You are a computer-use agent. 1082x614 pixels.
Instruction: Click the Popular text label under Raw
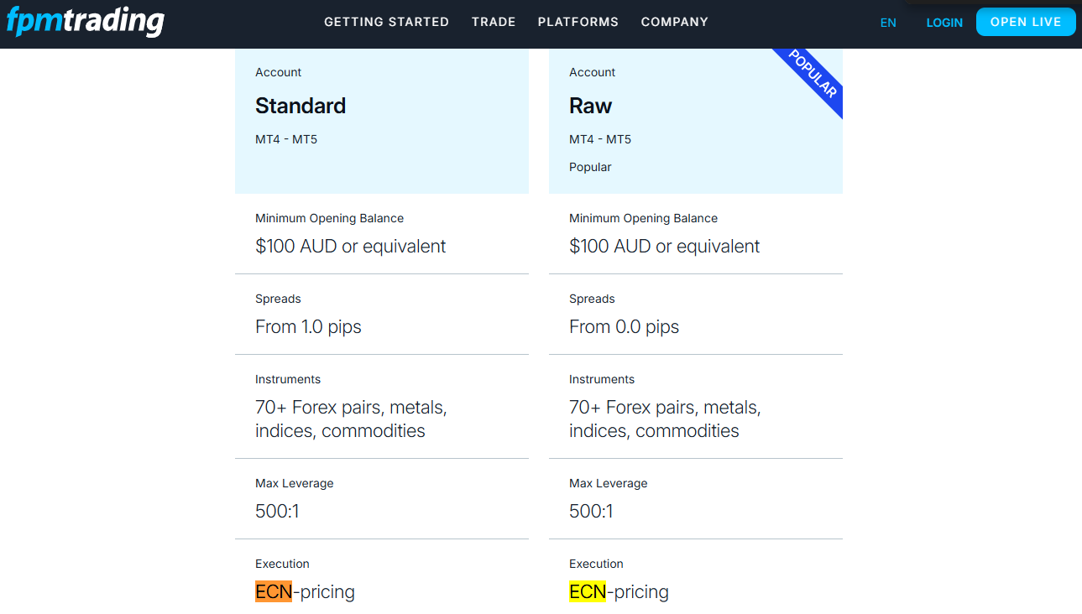tap(590, 167)
